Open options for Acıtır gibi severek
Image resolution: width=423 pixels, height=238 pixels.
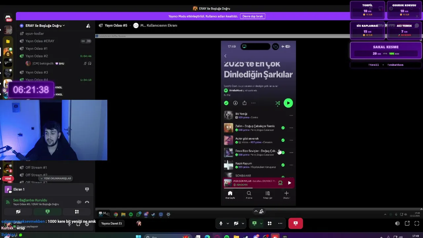(291, 140)
